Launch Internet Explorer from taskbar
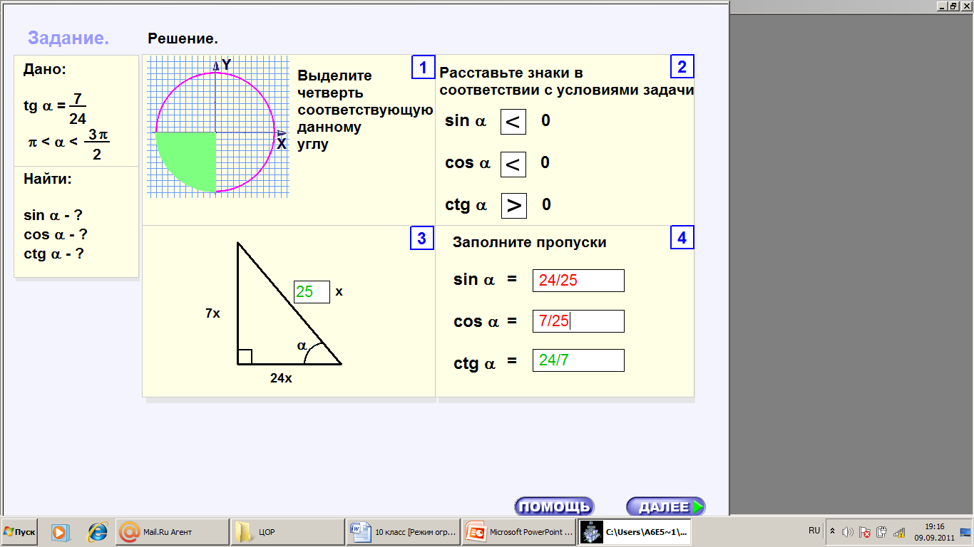The image size is (974, 547). pyautogui.click(x=97, y=532)
